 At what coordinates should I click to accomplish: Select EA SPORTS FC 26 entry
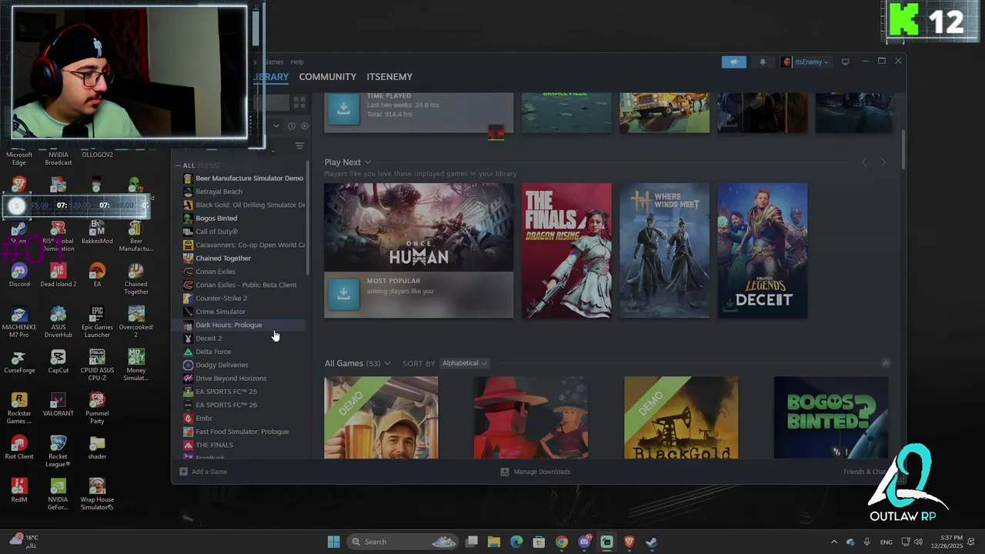226,405
